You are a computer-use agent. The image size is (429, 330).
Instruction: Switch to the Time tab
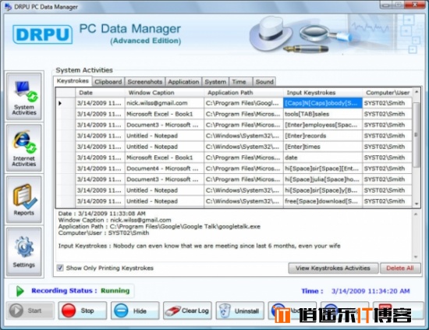click(x=240, y=82)
